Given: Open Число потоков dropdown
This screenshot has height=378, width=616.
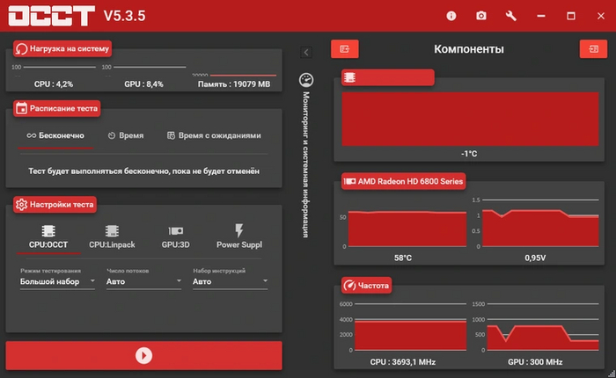Looking at the screenshot, I should (143, 281).
